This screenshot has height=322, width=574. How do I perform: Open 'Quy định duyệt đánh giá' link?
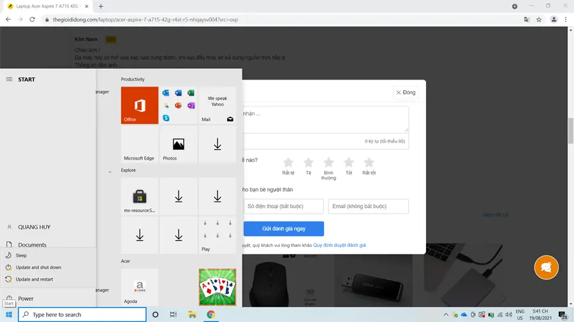point(339,246)
